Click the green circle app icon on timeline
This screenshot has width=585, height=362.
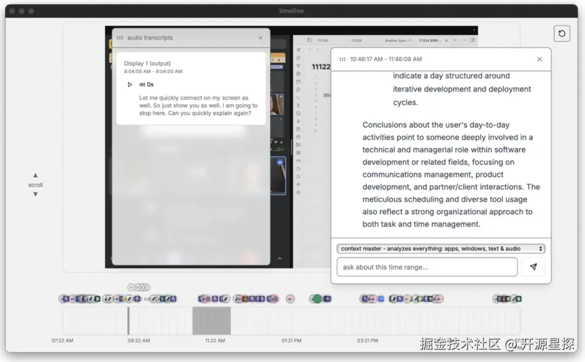click(x=317, y=299)
